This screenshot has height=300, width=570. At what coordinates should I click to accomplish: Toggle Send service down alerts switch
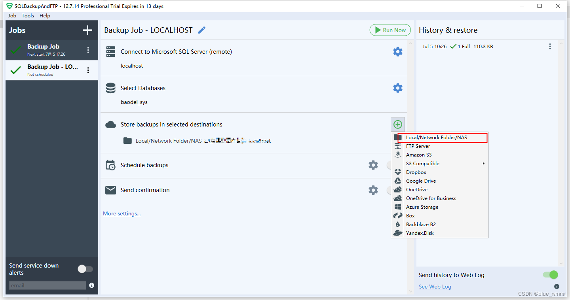click(85, 269)
